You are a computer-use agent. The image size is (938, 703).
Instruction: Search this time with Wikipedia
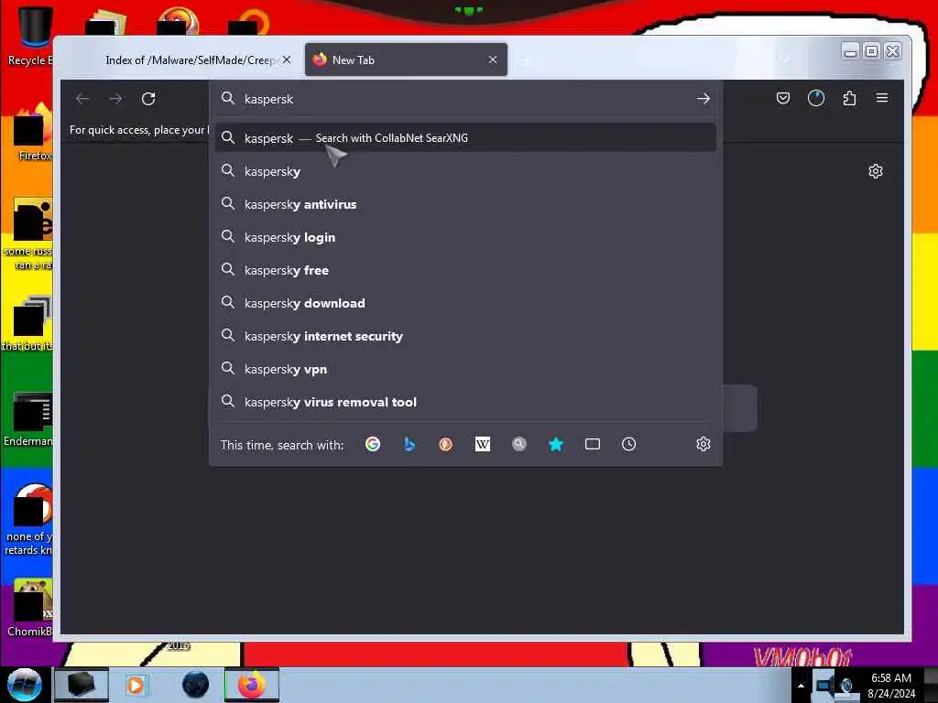[483, 444]
